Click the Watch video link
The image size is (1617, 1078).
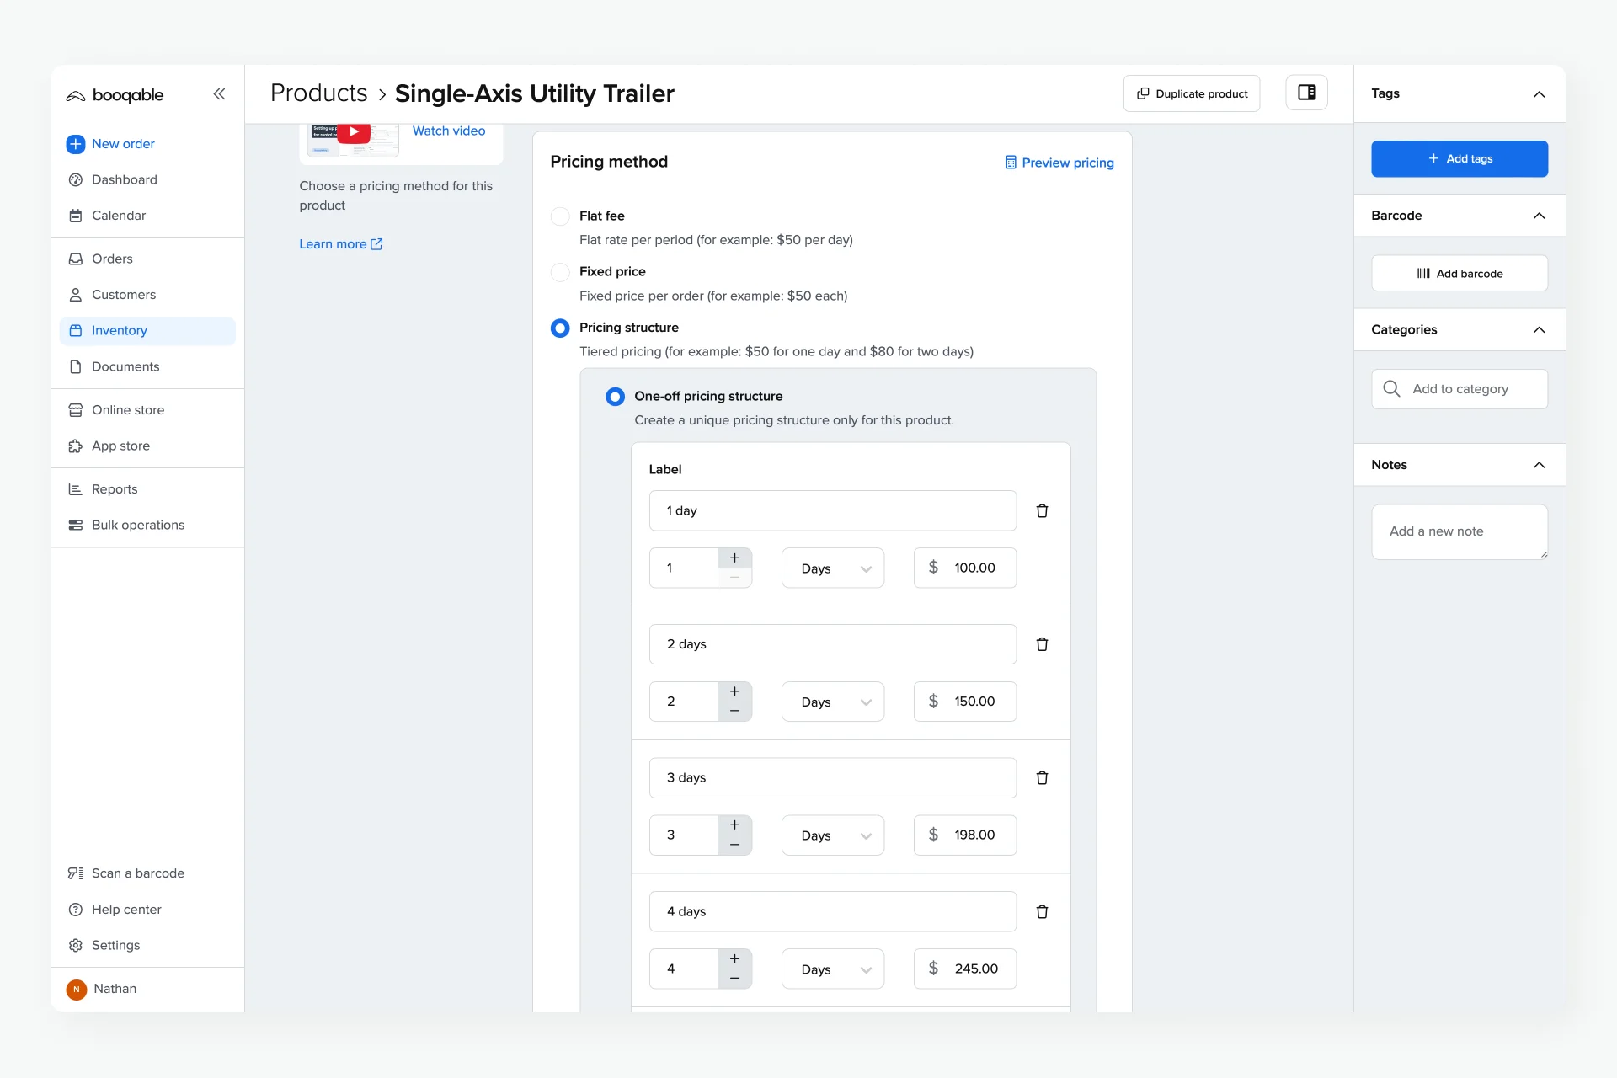pyautogui.click(x=449, y=131)
